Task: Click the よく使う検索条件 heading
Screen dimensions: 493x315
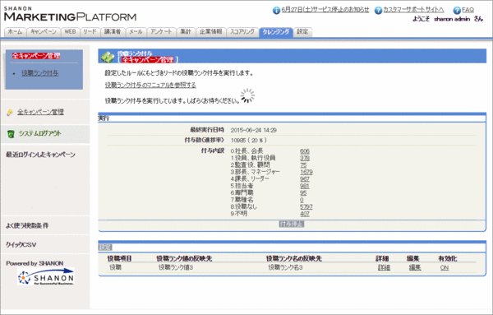Action: [x=27, y=225]
